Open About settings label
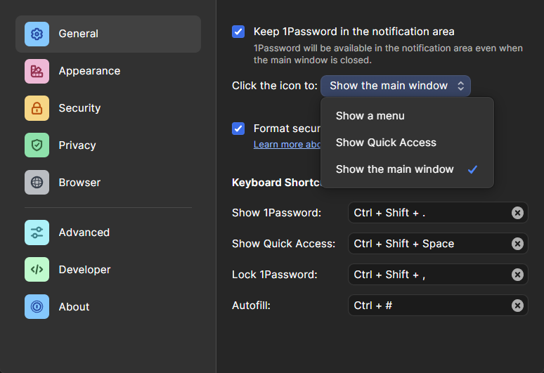Viewport: 544px width, 373px height. point(74,307)
